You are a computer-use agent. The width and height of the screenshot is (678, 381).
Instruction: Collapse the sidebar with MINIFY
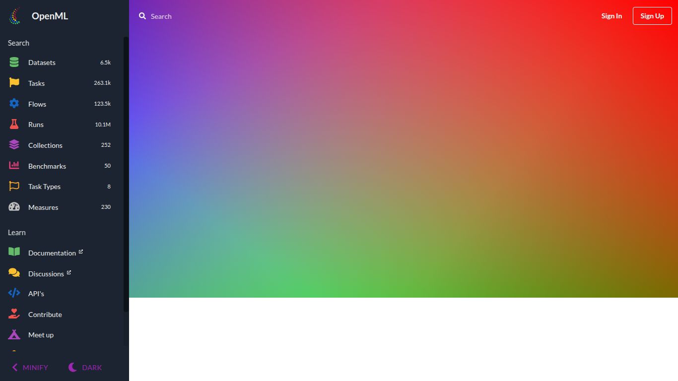pos(30,367)
